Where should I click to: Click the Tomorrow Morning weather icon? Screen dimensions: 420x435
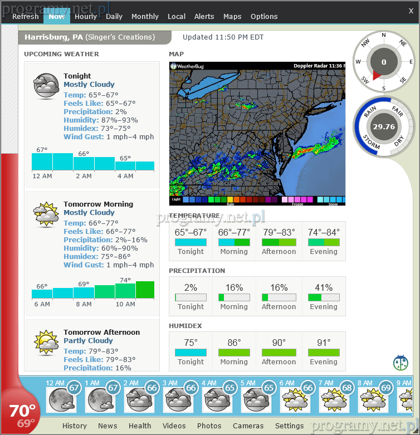[x=46, y=214]
